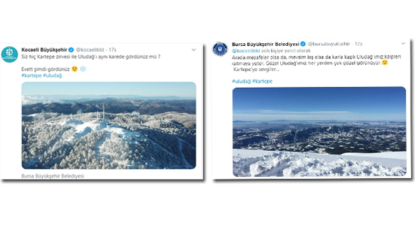The width and height of the screenshot is (415, 229).
Task: Click @kocaelibld handle beside Kocaeli name
Action: click(90, 50)
